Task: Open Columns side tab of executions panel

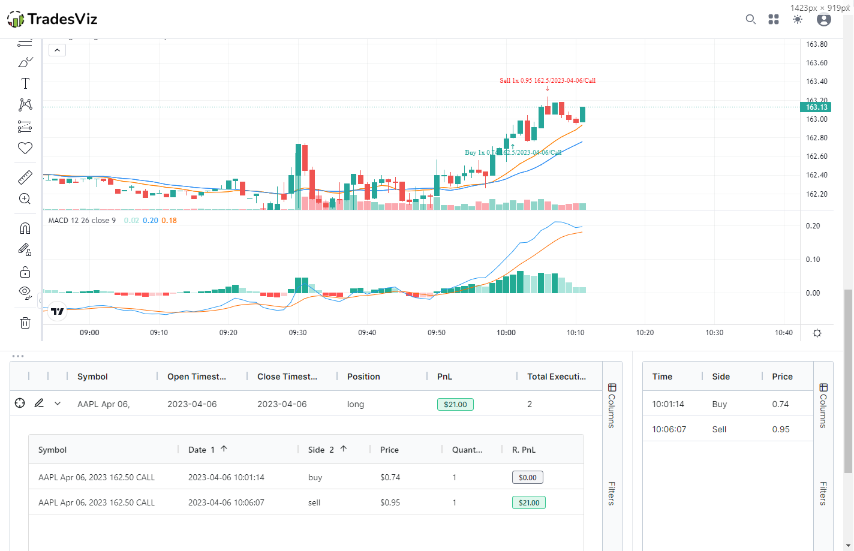Action: point(823,406)
